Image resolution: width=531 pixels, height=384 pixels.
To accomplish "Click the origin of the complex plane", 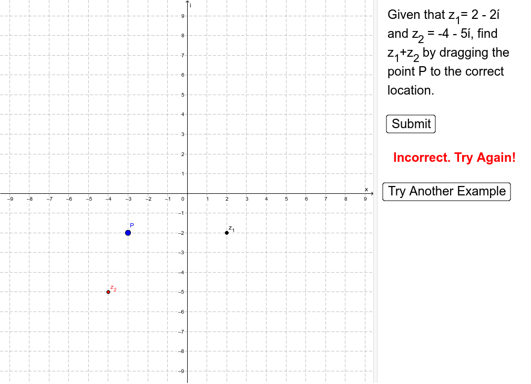I will click(187, 193).
